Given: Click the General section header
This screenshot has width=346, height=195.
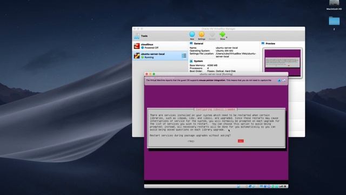Looking at the screenshot, I should pyautogui.click(x=198, y=43).
